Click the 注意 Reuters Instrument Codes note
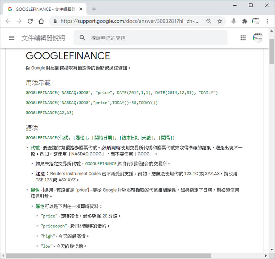 point(137,177)
